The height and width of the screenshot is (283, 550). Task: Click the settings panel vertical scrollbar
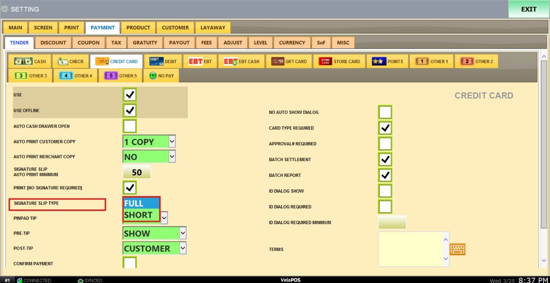[x=544, y=157]
